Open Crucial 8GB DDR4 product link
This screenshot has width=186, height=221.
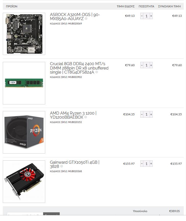click(79, 68)
